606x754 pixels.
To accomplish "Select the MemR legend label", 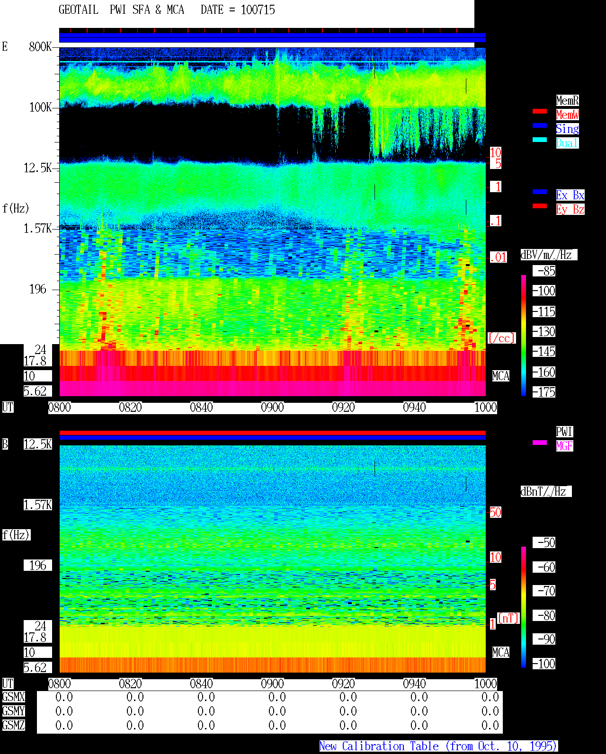I will (x=567, y=100).
